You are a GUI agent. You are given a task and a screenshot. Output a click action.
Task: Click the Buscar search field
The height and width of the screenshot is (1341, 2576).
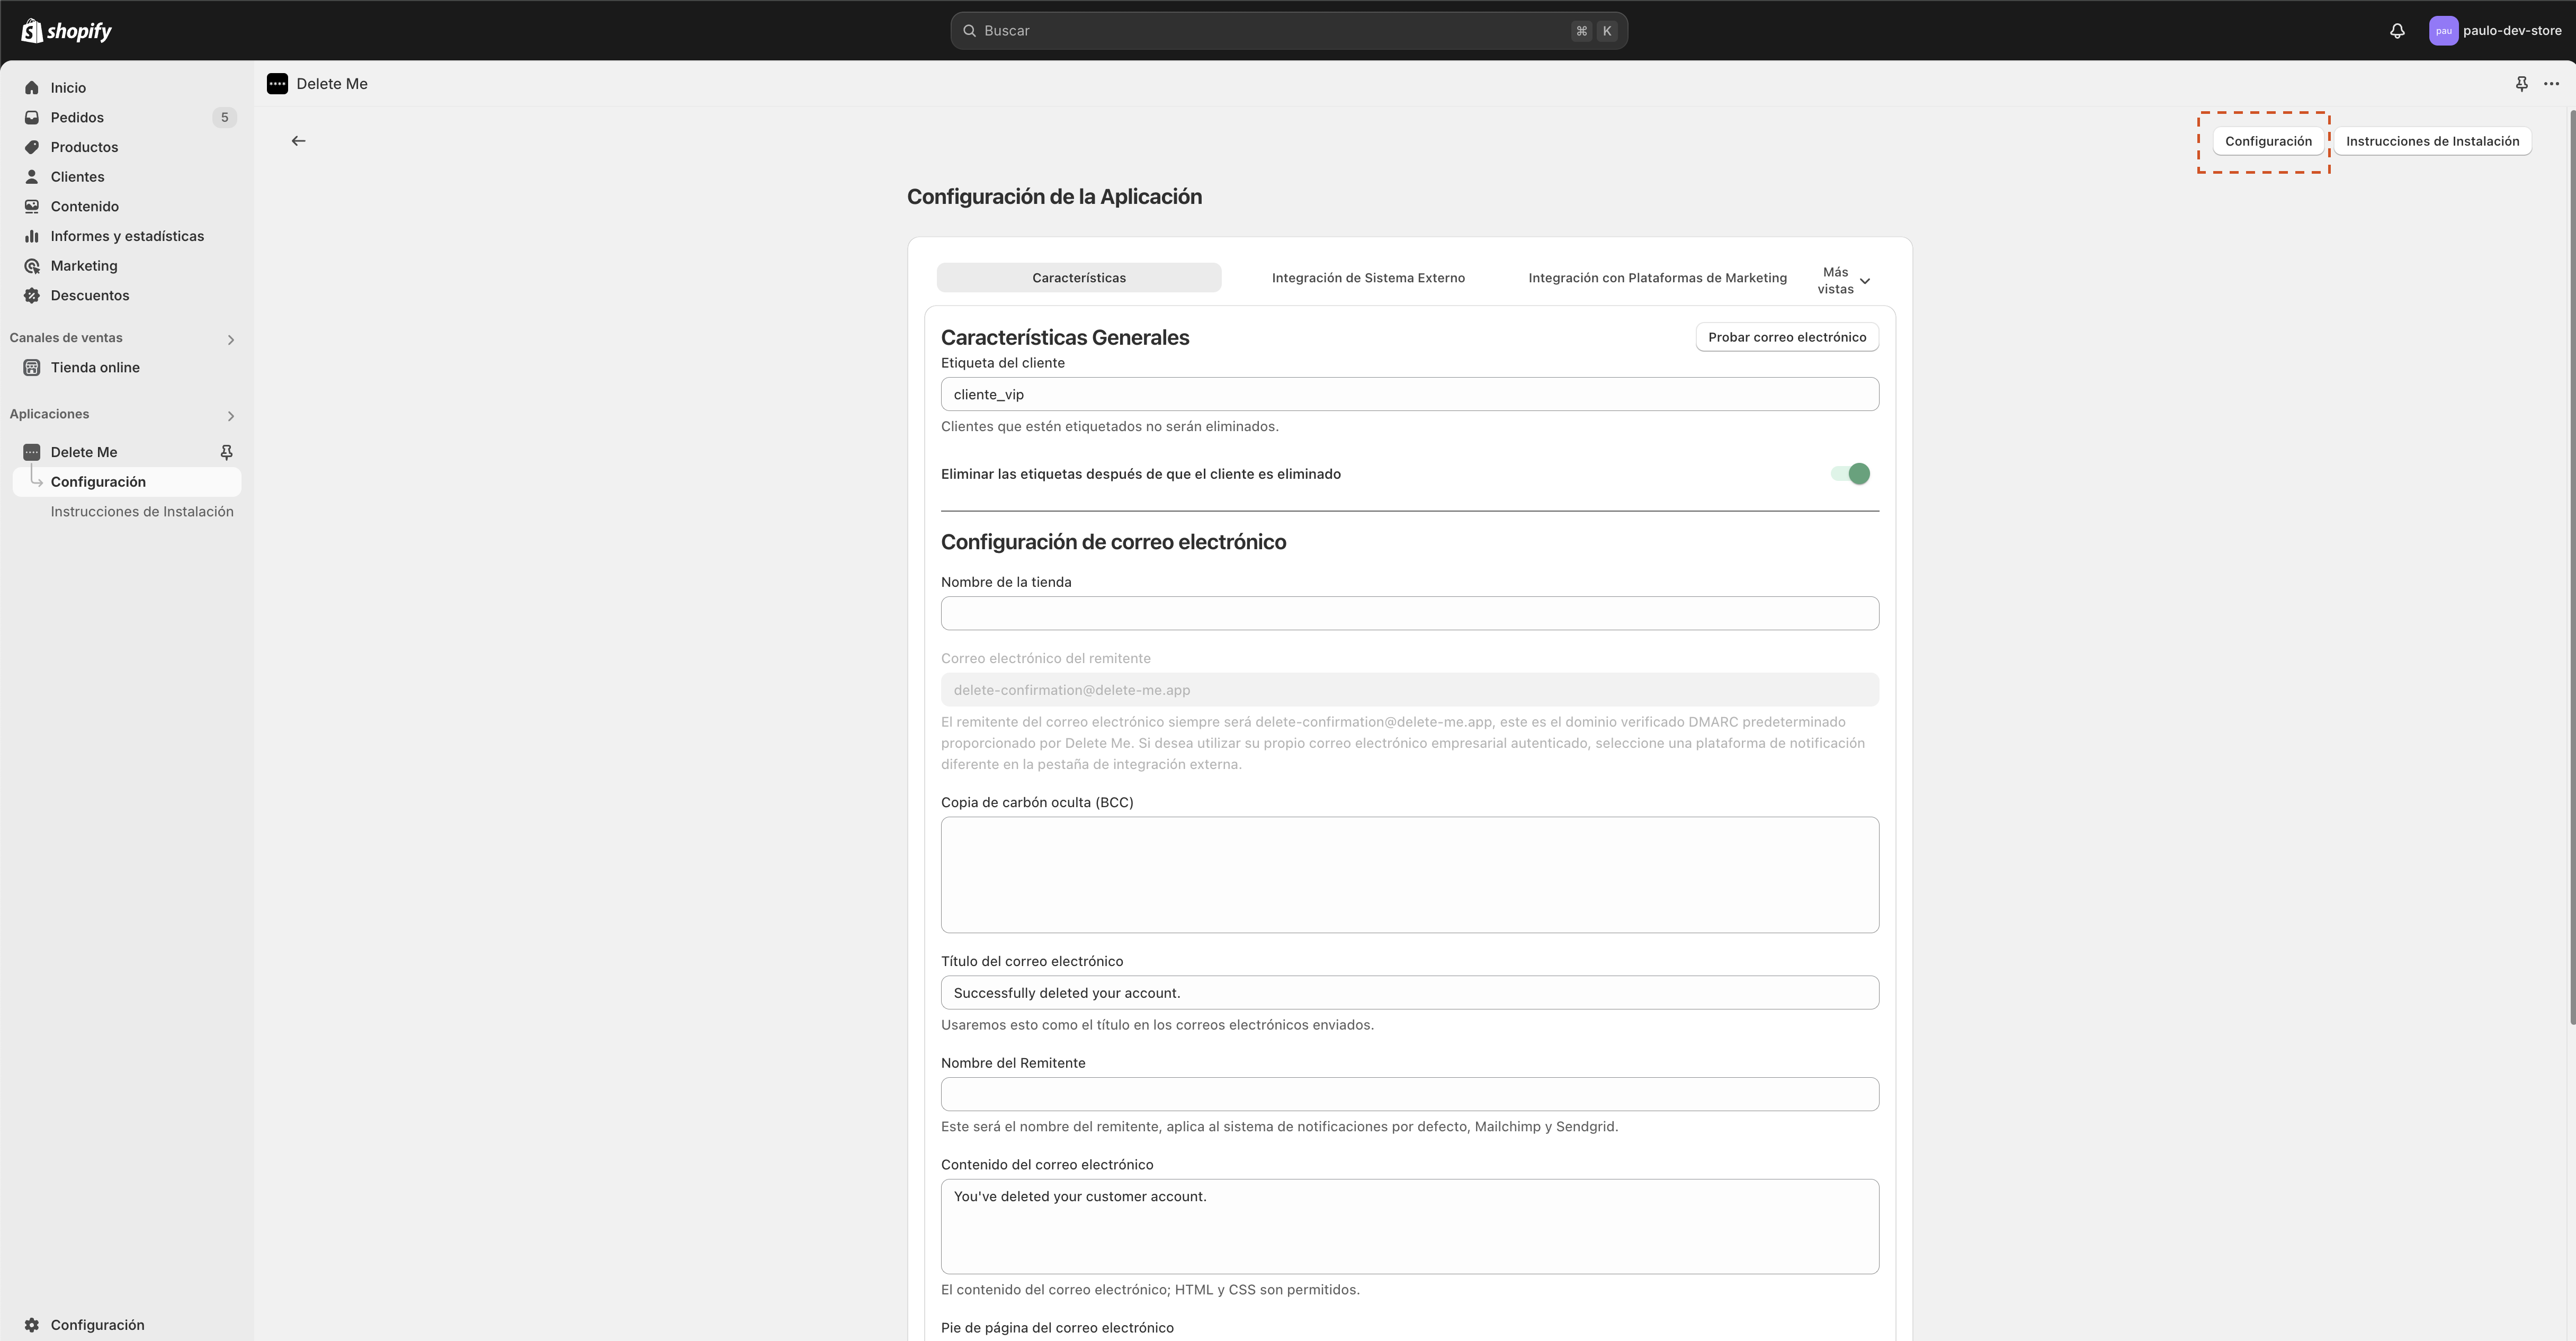1289,31
